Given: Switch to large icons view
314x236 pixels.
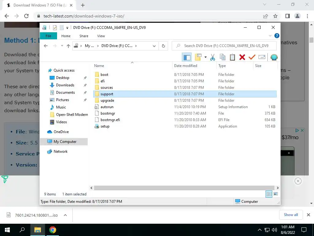Looking at the screenshot, I should tap(276, 194).
